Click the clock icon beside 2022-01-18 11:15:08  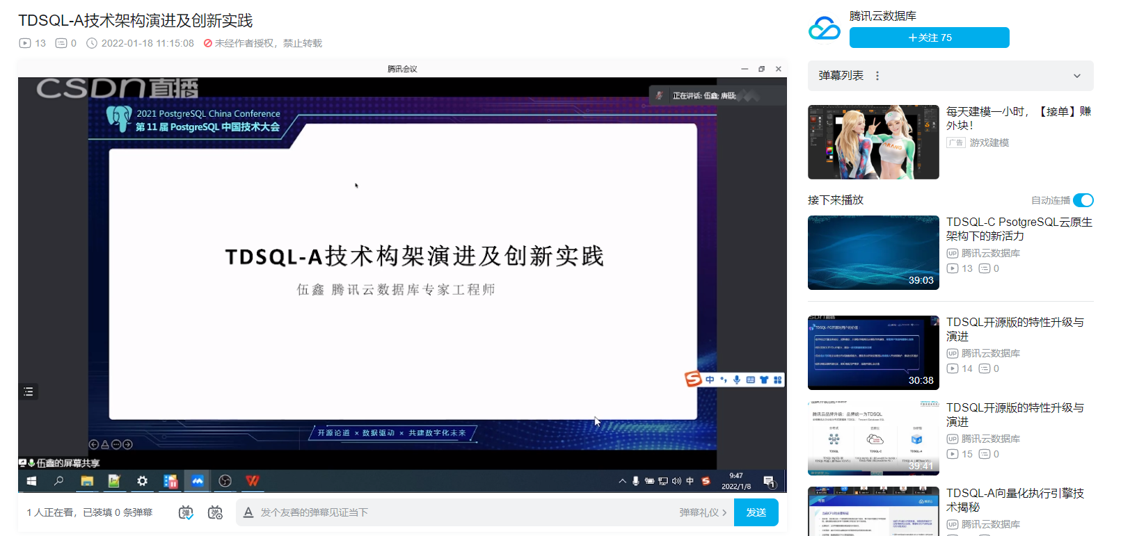pyautogui.click(x=92, y=43)
